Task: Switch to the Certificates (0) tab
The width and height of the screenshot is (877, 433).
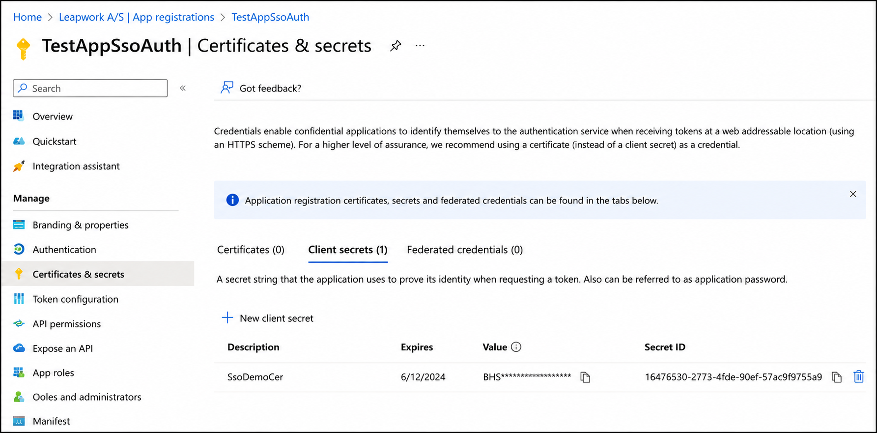Action: tap(251, 250)
